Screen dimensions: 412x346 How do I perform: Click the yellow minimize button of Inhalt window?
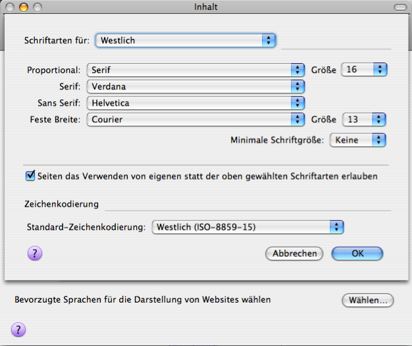click(x=24, y=7)
